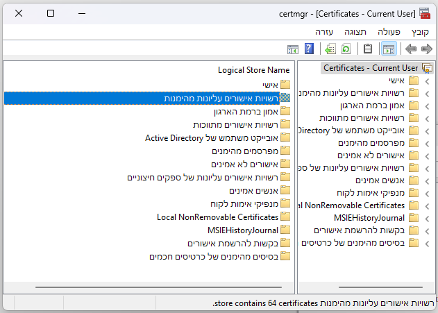The height and width of the screenshot is (313, 438).
Task: Click the clipboard Copy toolbar icon
Action: pos(368,49)
